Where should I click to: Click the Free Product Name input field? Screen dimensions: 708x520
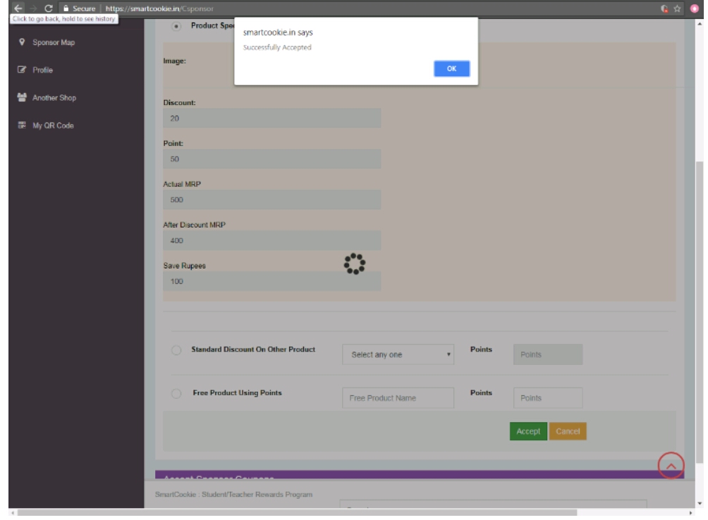(398, 398)
